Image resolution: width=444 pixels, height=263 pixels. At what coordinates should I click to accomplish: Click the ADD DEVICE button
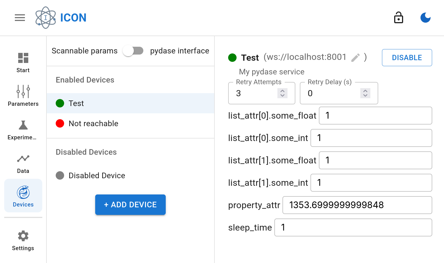[x=130, y=205]
